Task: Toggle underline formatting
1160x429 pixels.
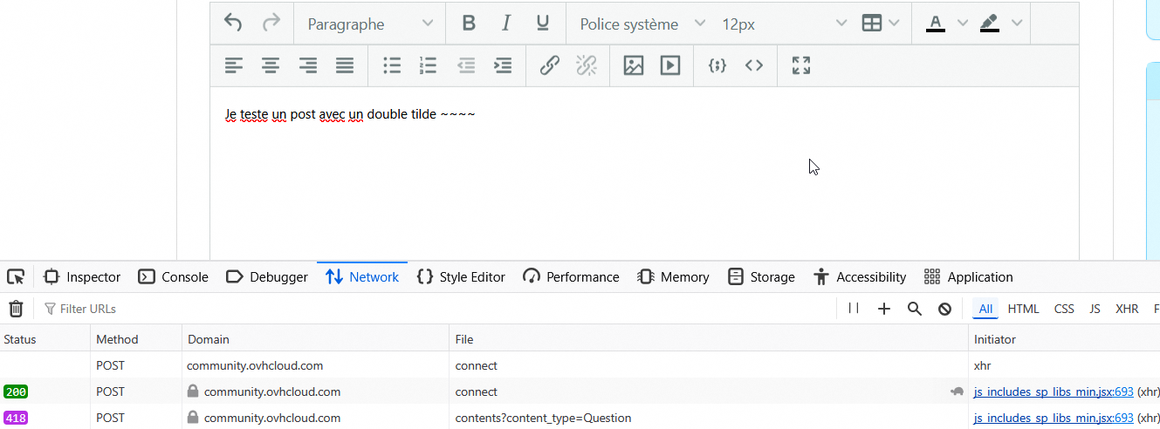Action: point(543,24)
